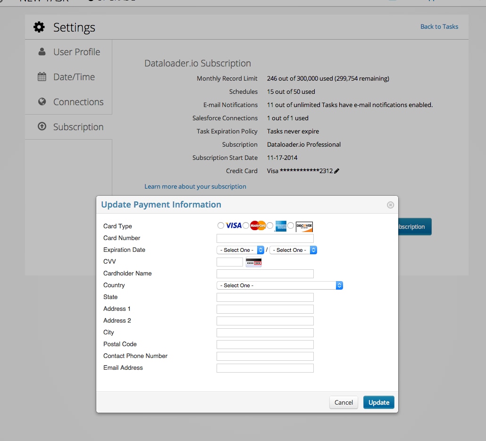Screen dimensions: 486x441
Task: Select the Visa radio button
Action: tap(221, 225)
